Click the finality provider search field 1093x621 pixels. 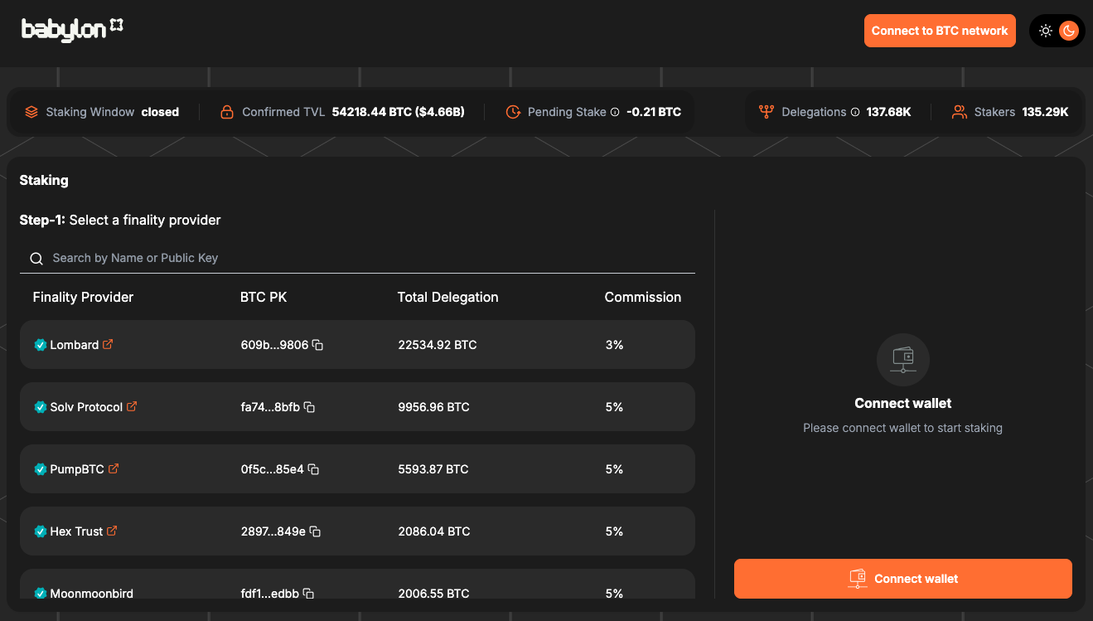point(365,258)
